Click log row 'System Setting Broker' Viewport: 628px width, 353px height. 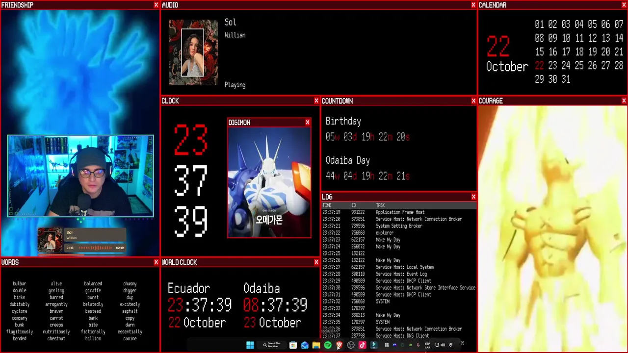coord(399,226)
